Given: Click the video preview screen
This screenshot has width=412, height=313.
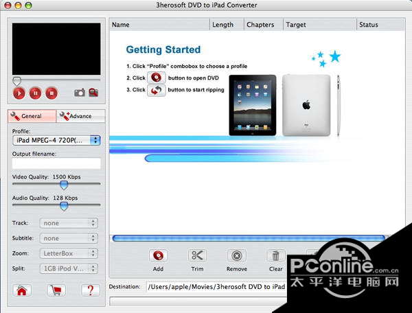Looking at the screenshot, I should coord(56,49).
